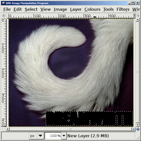Click the vertical scrollbar up arrow
Viewport: 141px width, 141px height.
pos(137,20)
